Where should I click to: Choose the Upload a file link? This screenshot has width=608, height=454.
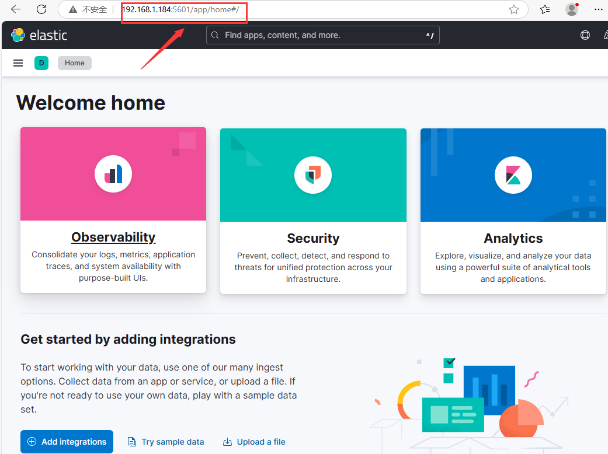(x=254, y=442)
